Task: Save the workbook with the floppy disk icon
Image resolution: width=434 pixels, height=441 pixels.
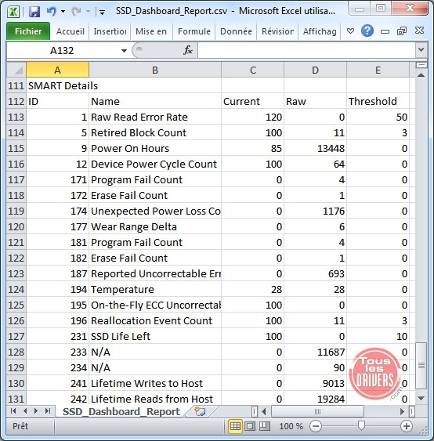Action: [x=34, y=12]
